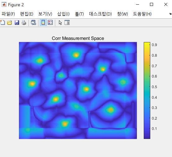Open the 데스크탑(D) menu
The image size is (172, 157).
point(100,14)
